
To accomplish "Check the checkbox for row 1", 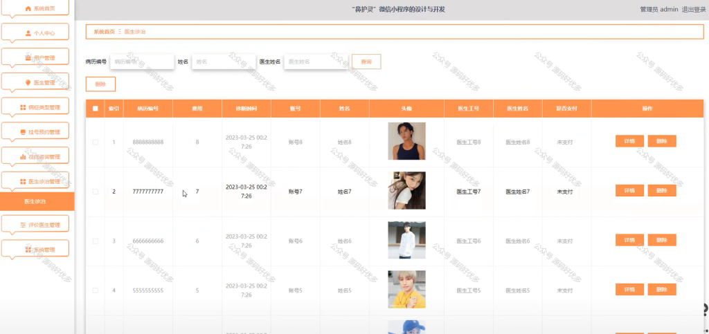I will click(x=95, y=142).
